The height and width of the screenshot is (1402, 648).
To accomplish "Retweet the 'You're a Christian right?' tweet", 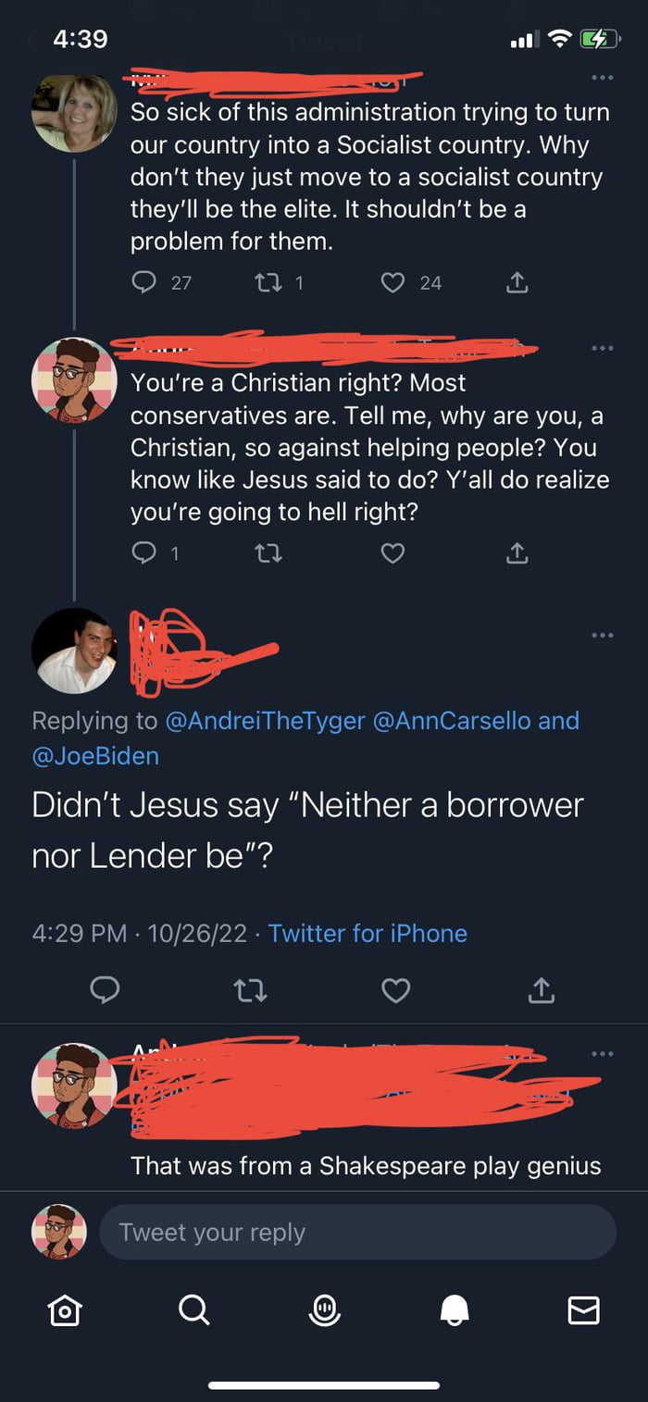I will coord(268,553).
